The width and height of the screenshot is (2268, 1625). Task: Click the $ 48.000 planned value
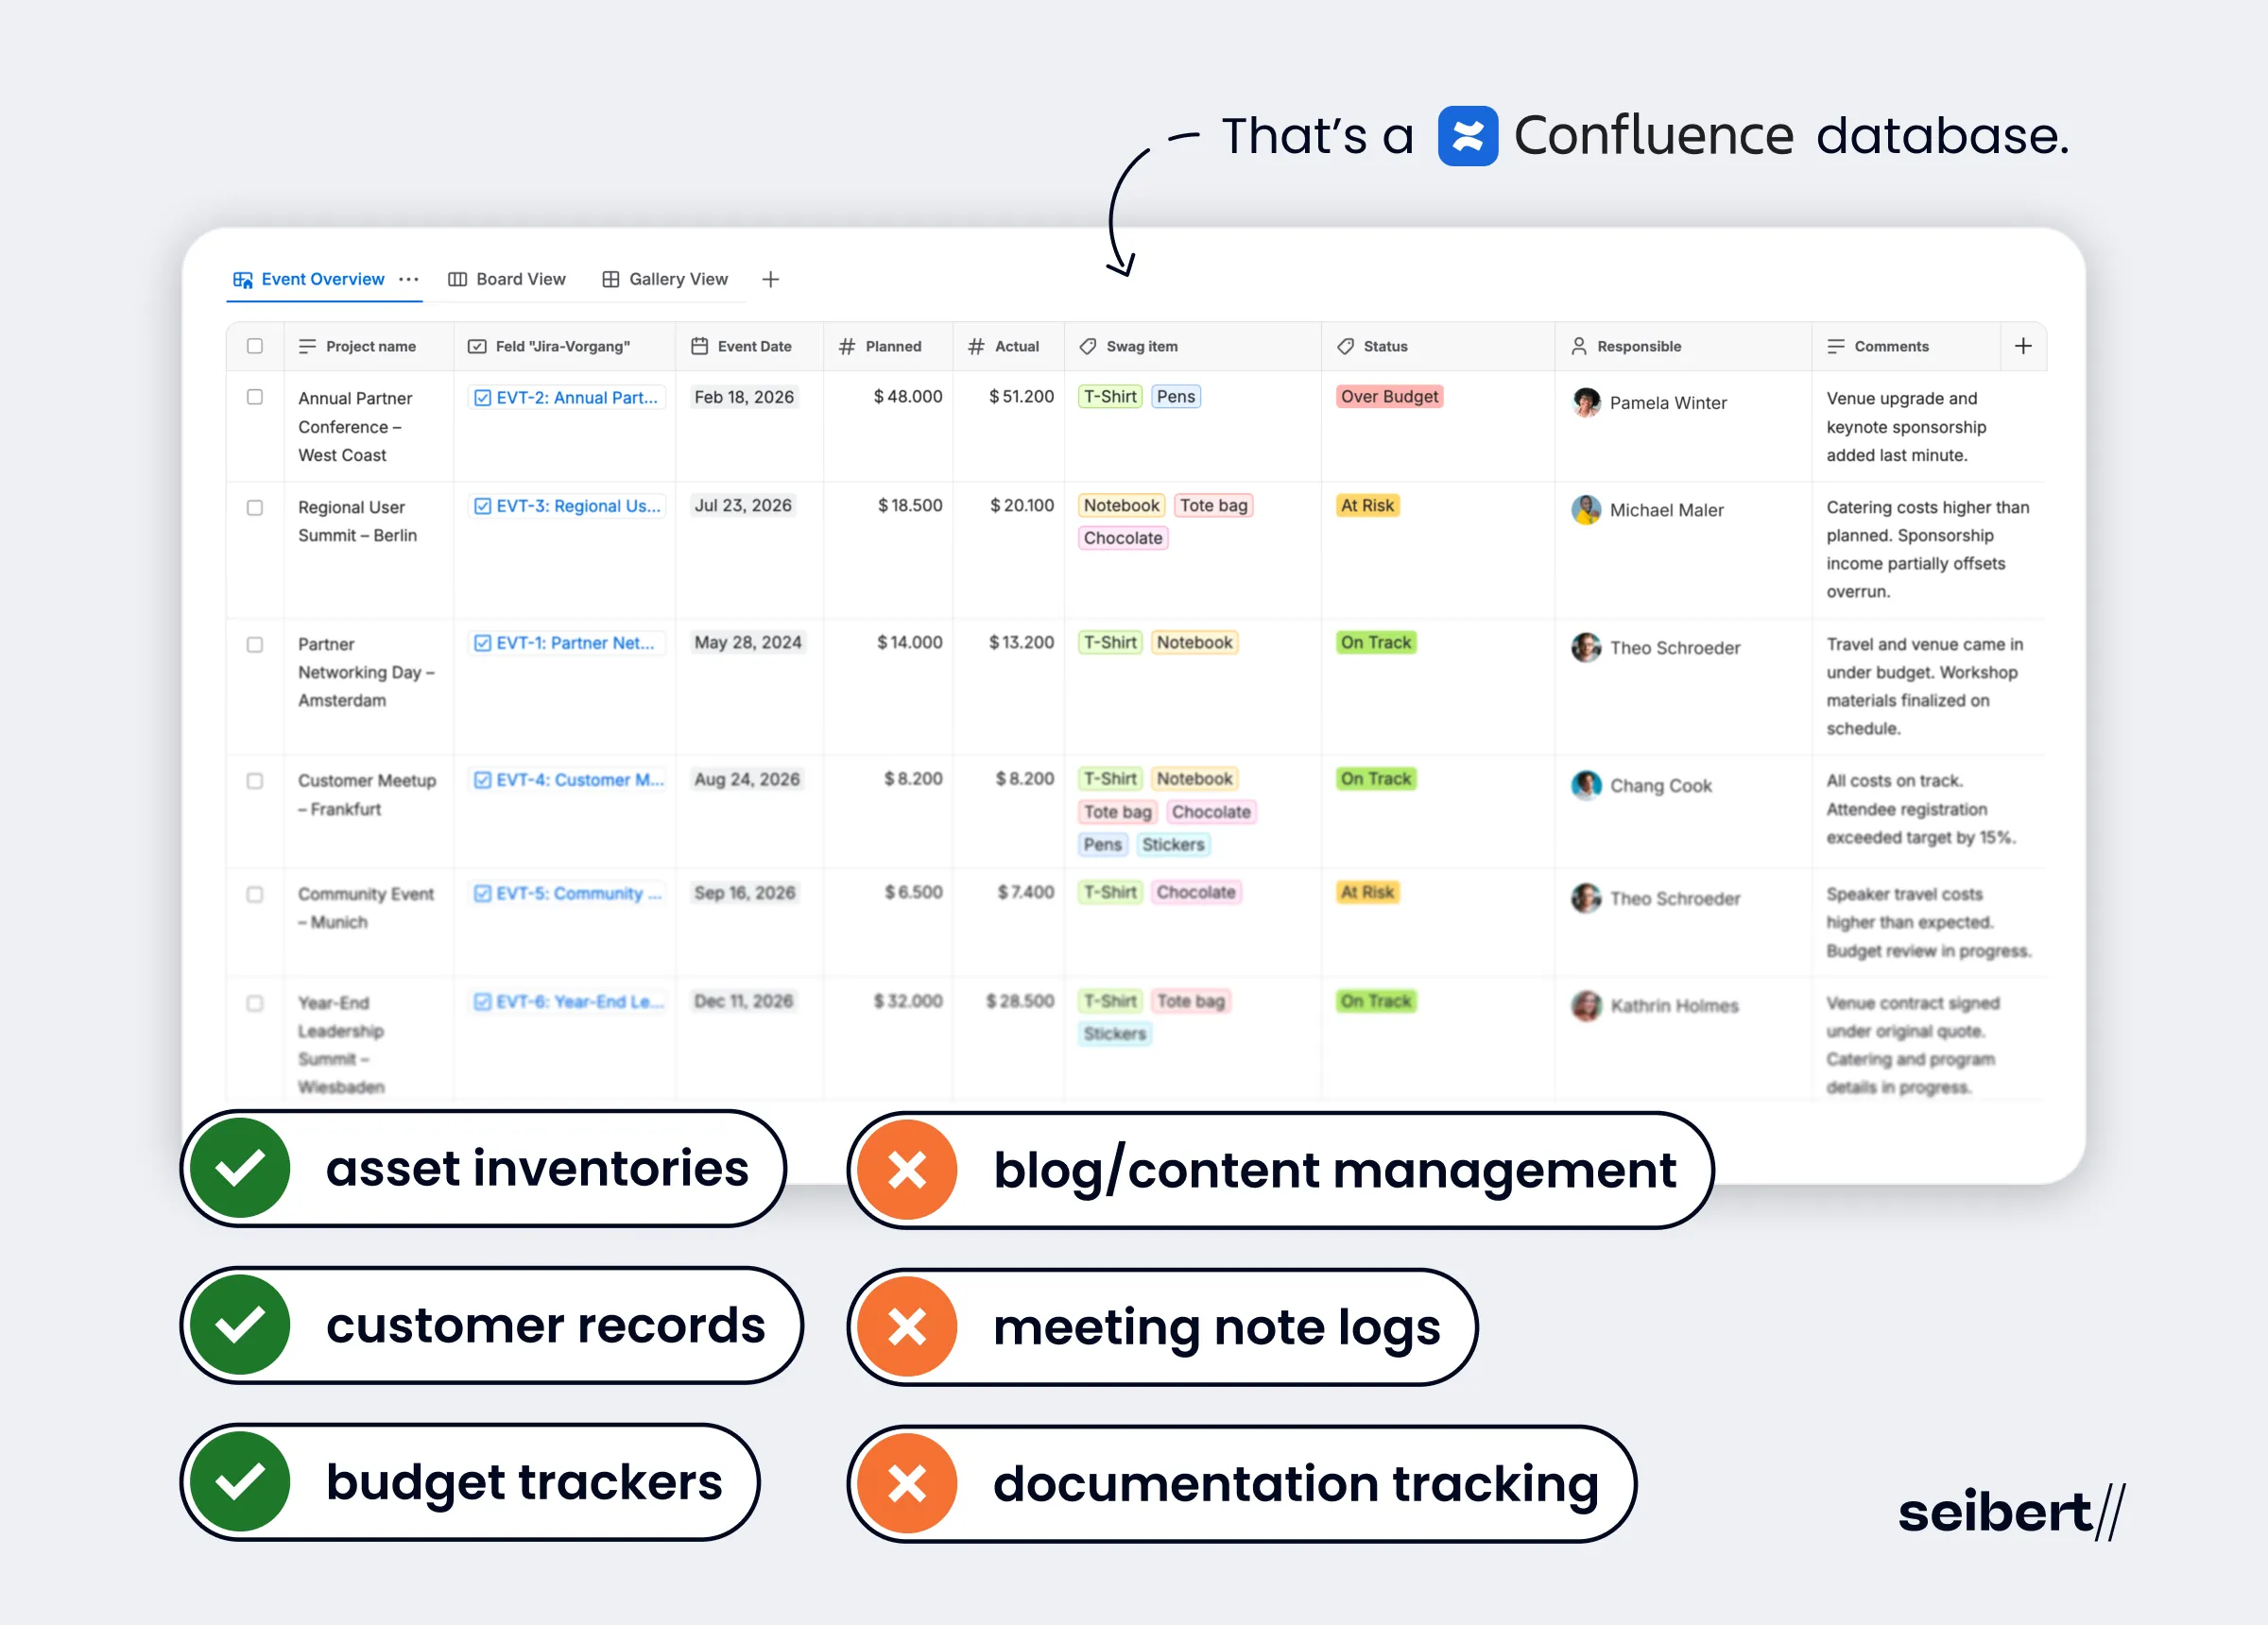coord(908,396)
